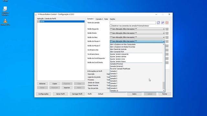207x116 pixels.
Task: Open the X-Mouse Button desktop shortcut
Action: pos(5,11)
